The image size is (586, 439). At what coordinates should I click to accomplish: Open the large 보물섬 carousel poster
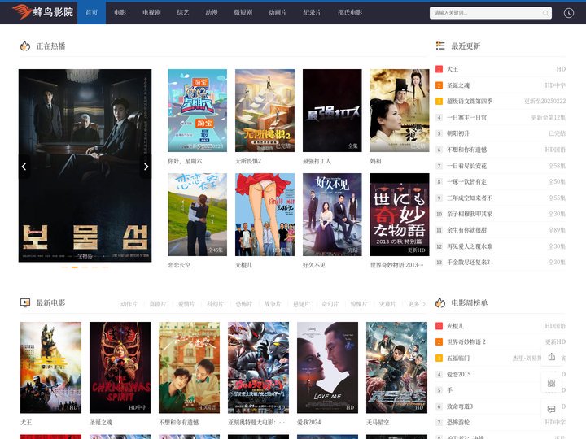click(85, 165)
